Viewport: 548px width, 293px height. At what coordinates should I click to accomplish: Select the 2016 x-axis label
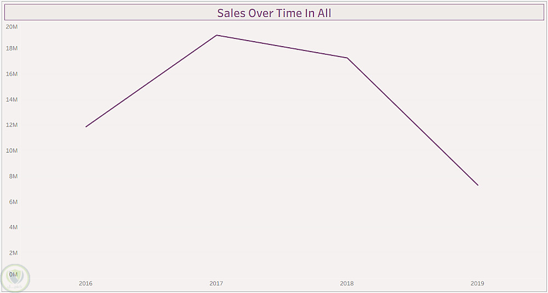(85, 284)
